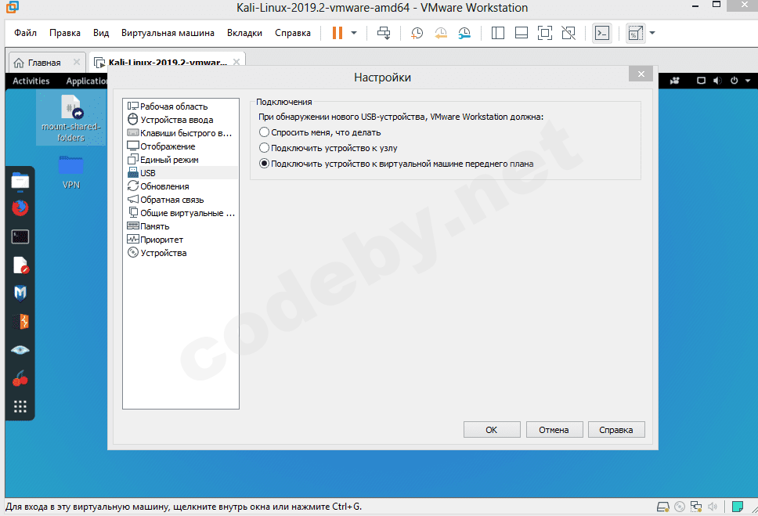The image size is (758, 516).
Task: Open the Вкладки menu
Action: (x=244, y=33)
